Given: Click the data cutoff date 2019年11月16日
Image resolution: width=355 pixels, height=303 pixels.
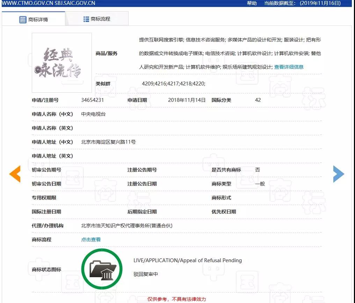Looking at the screenshot, I should tap(320, 3).
